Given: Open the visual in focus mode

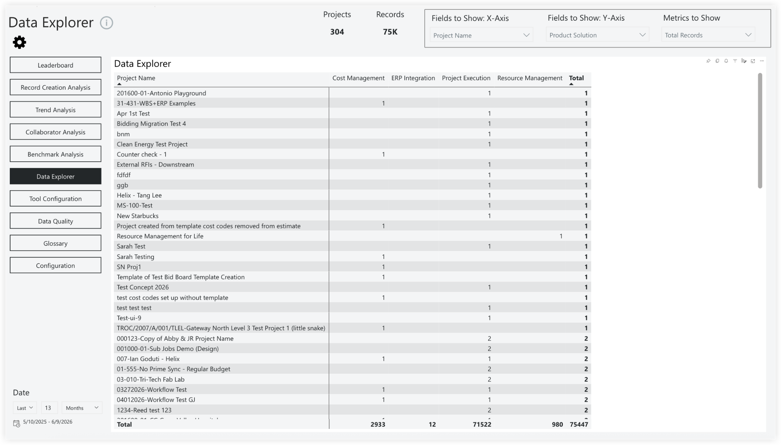Looking at the screenshot, I should pos(753,61).
